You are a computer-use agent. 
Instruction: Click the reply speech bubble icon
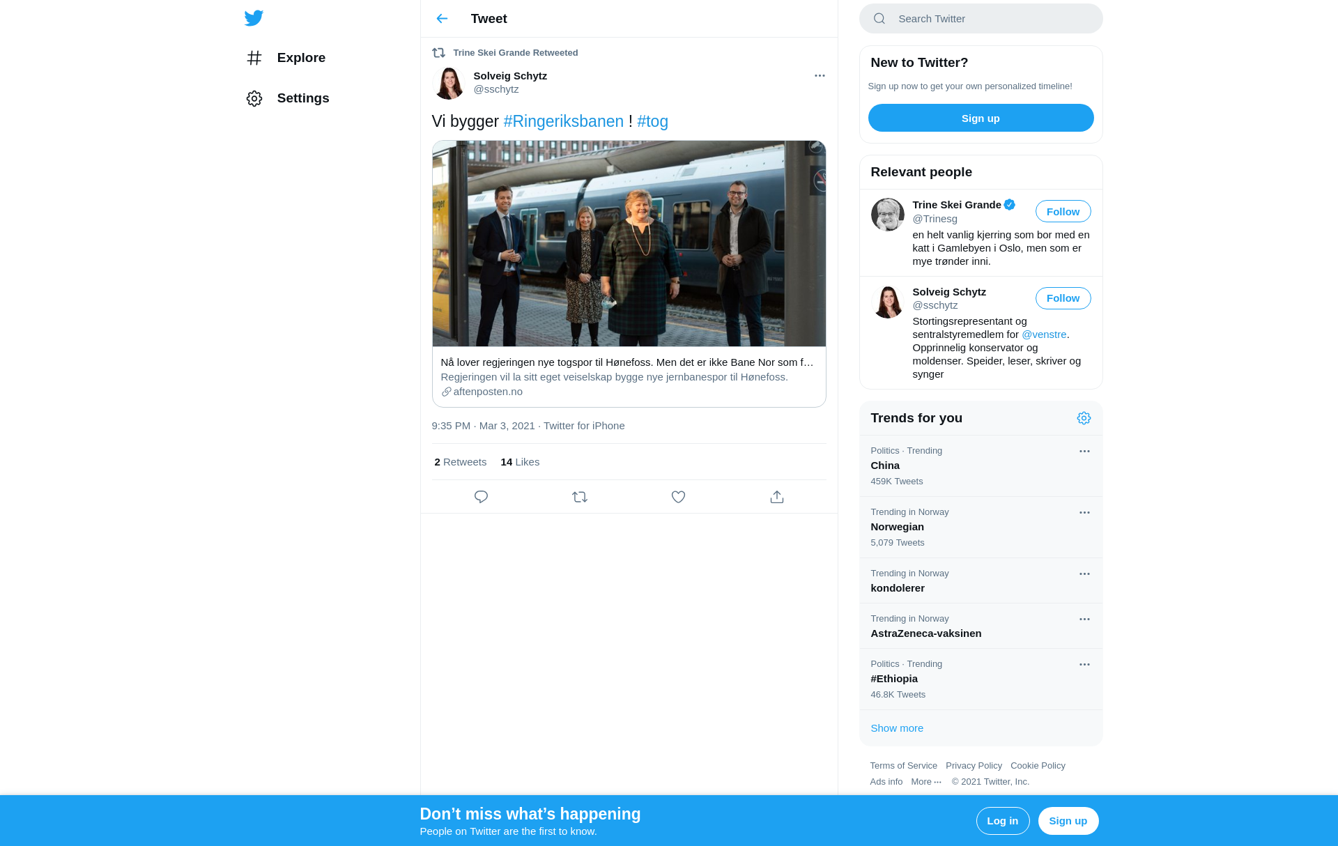[481, 497]
